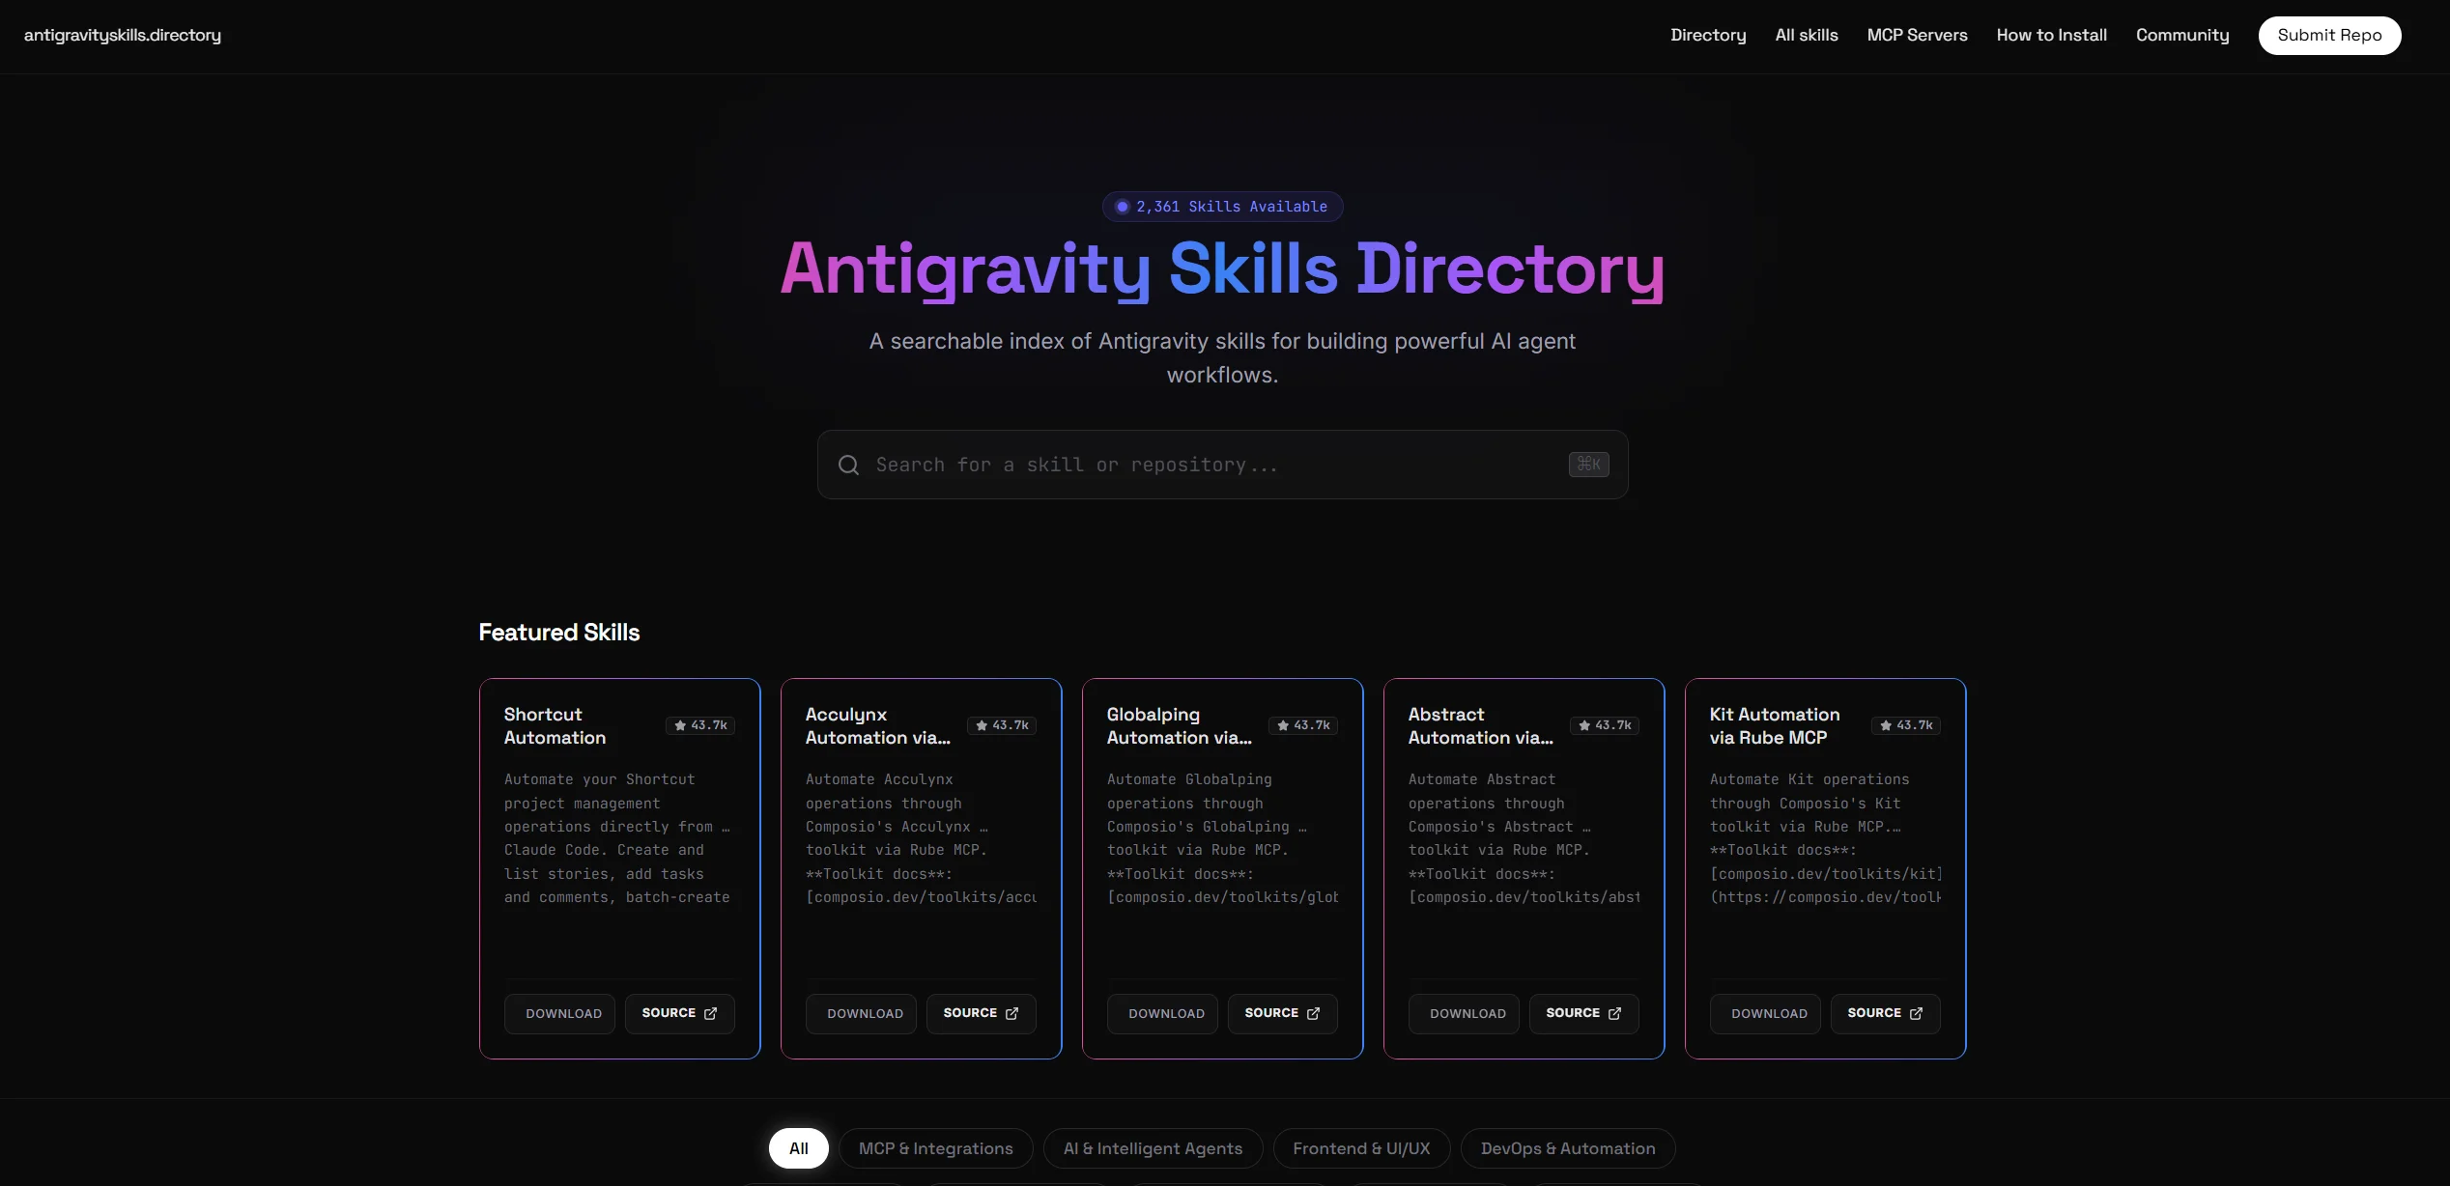The height and width of the screenshot is (1186, 2450).
Task: Click the star icon on Shortcut Automation card
Action: pos(682,725)
